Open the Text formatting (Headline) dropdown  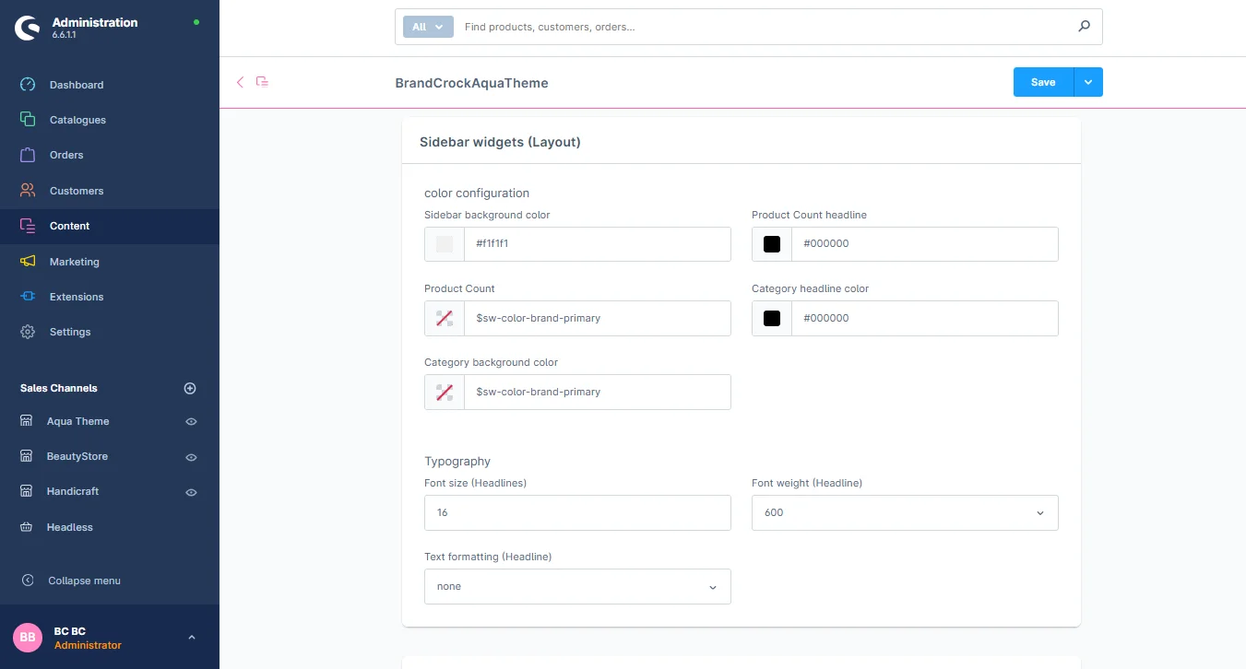pyautogui.click(x=577, y=586)
